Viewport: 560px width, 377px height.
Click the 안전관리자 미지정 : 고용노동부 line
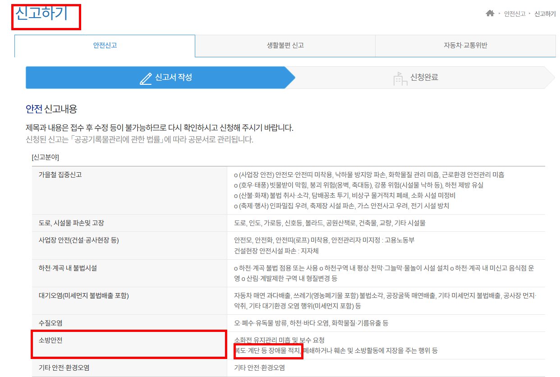click(x=324, y=240)
